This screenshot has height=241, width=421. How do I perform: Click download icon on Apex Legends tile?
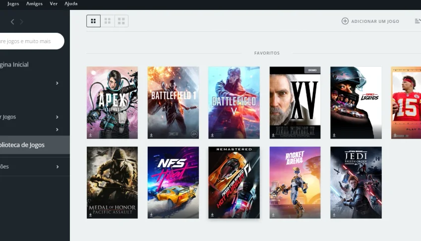(90, 135)
